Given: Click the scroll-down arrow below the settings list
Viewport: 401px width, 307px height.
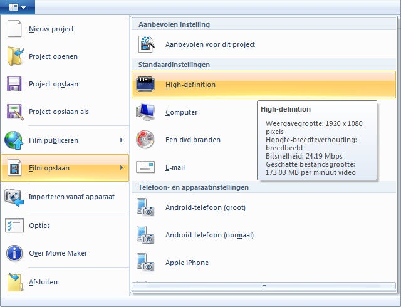Looking at the screenshot, I should click(264, 286).
